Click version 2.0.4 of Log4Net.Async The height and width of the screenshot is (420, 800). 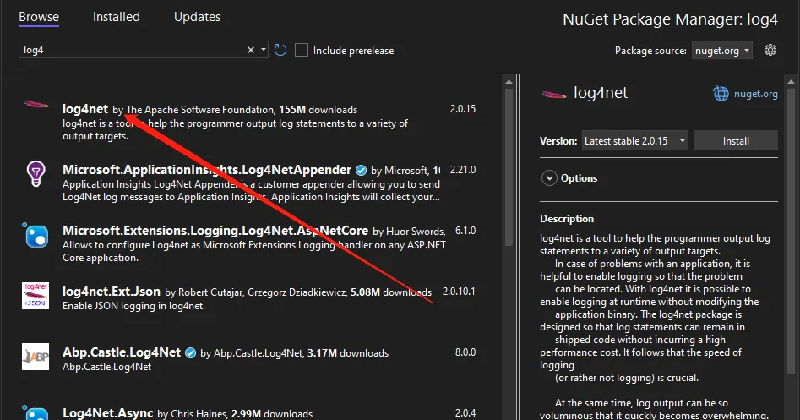(465, 413)
